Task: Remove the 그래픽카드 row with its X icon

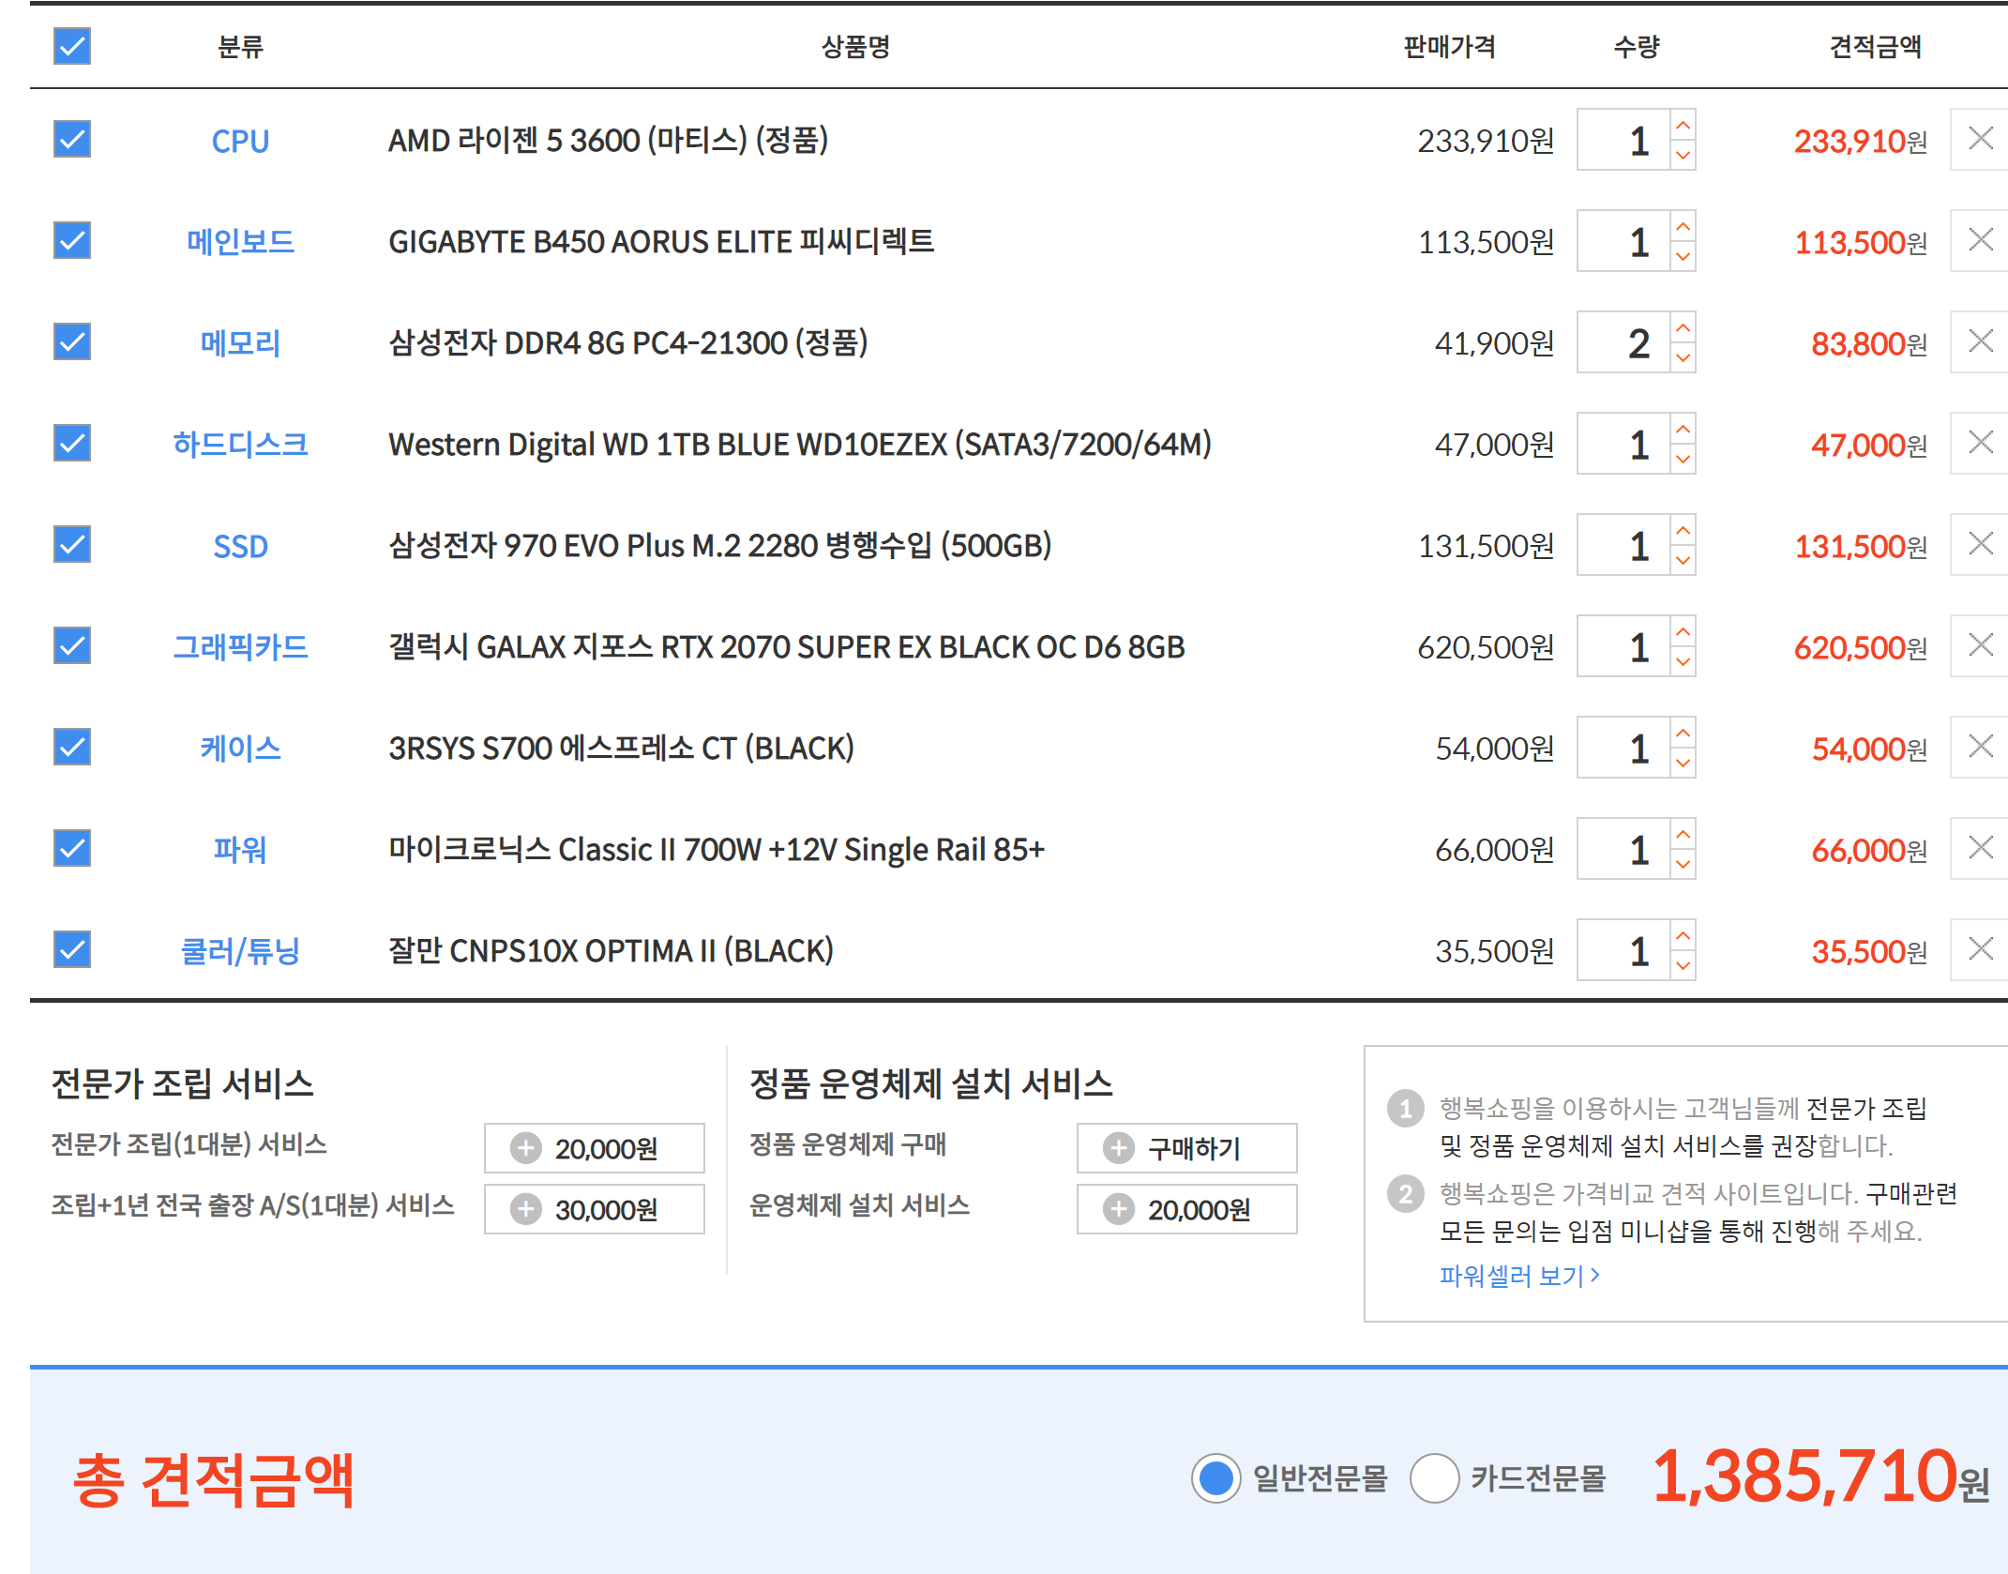Action: click(1980, 645)
